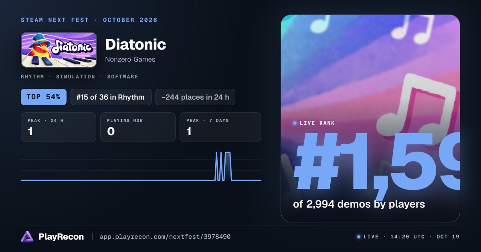The height and width of the screenshot is (252, 481).
Task: Click the Nonzero Games developer name
Action: pos(130,59)
